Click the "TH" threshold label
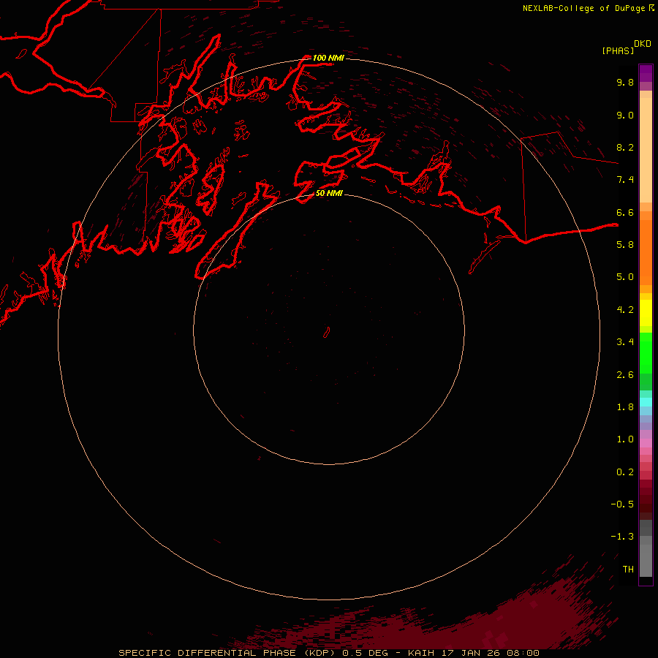Image resolution: width=658 pixels, height=658 pixels. (x=628, y=570)
